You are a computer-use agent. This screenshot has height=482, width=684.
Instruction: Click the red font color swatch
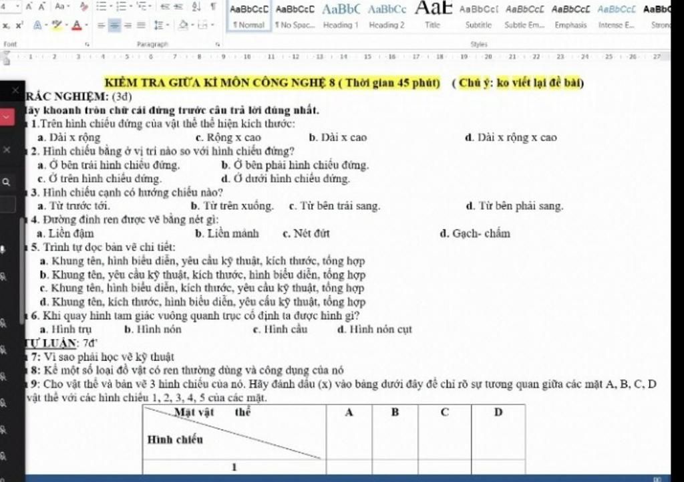click(x=77, y=25)
